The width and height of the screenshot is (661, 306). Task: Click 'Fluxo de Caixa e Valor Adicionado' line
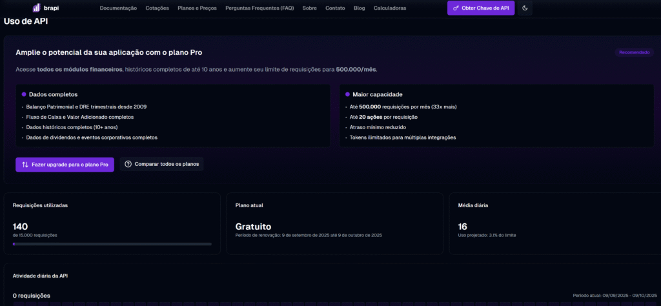pyautogui.click(x=79, y=117)
